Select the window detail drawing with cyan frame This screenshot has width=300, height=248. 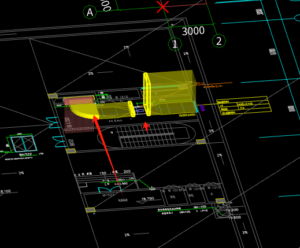(x=23, y=143)
